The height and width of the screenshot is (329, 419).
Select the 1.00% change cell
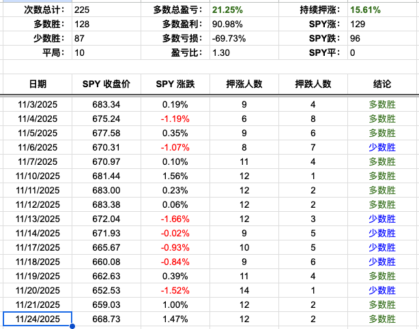point(175,304)
